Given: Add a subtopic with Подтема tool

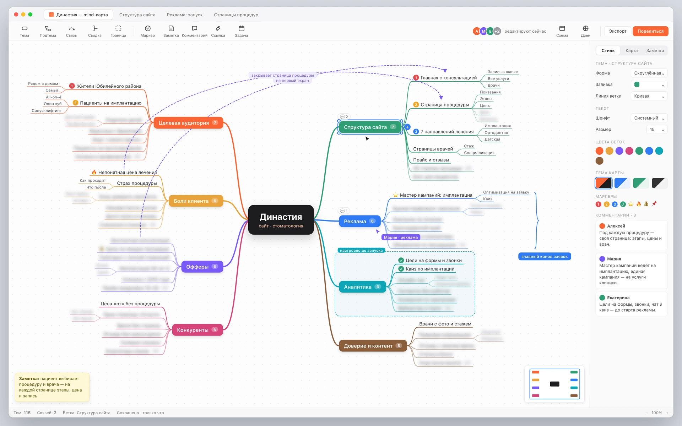Looking at the screenshot, I should coord(48,31).
